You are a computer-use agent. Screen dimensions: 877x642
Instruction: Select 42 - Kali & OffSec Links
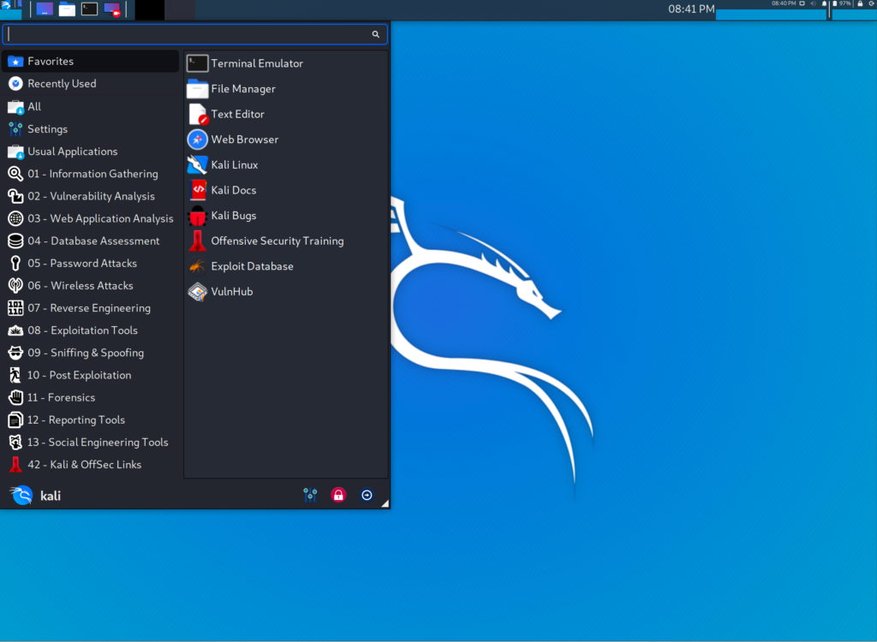91,464
